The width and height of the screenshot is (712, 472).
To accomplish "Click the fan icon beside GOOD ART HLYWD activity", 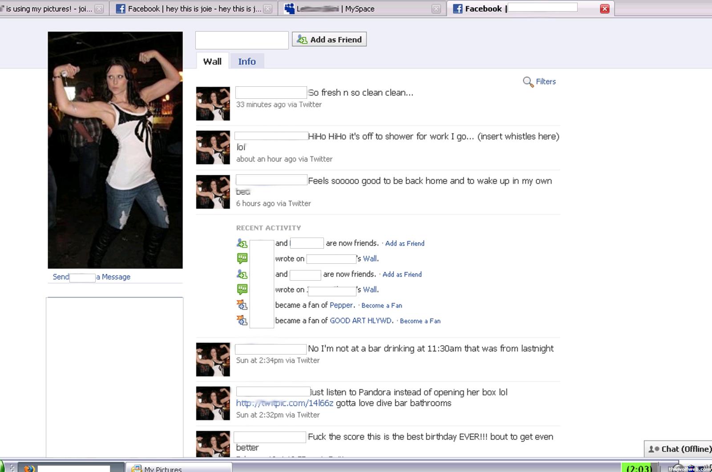I will pyautogui.click(x=242, y=320).
